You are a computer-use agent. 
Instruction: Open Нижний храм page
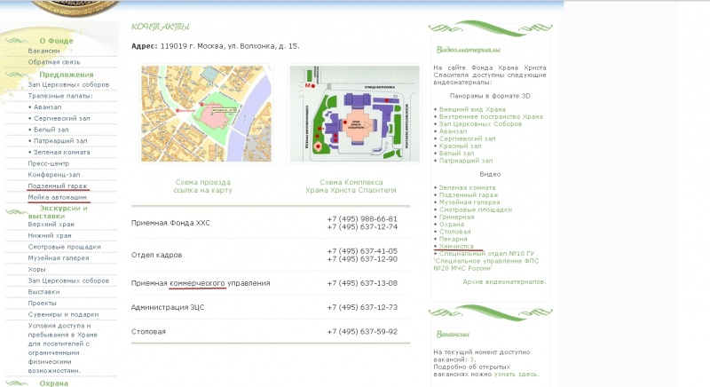[x=50, y=235]
